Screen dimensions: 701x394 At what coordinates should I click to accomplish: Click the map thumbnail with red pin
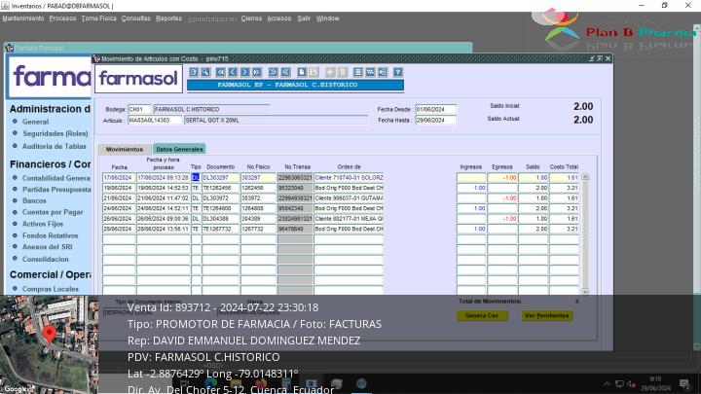tap(50, 344)
